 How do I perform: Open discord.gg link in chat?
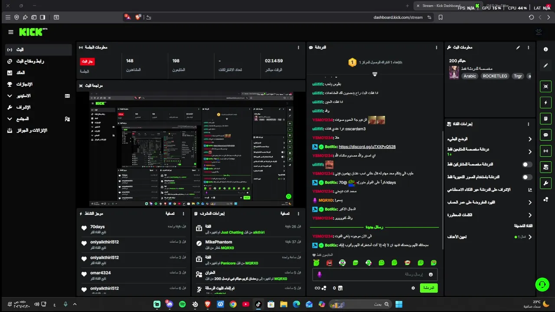click(x=367, y=147)
